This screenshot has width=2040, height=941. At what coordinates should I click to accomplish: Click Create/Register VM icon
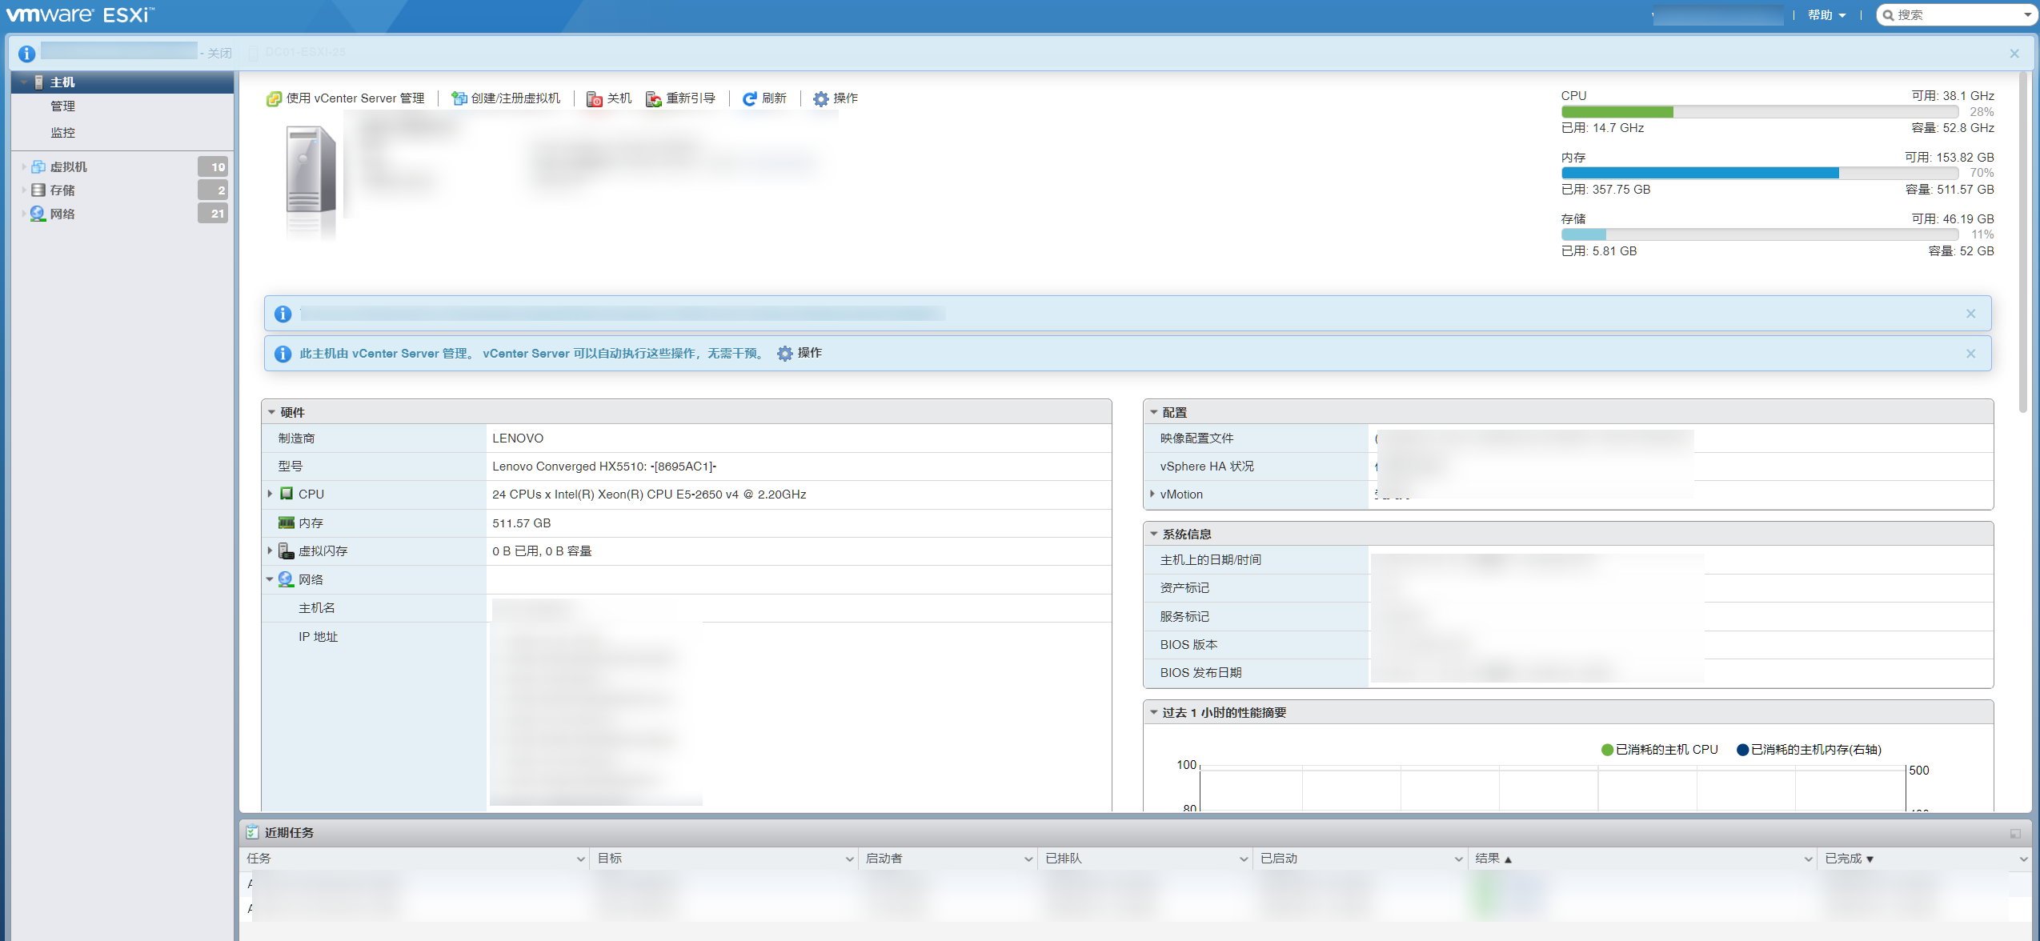pos(459,98)
